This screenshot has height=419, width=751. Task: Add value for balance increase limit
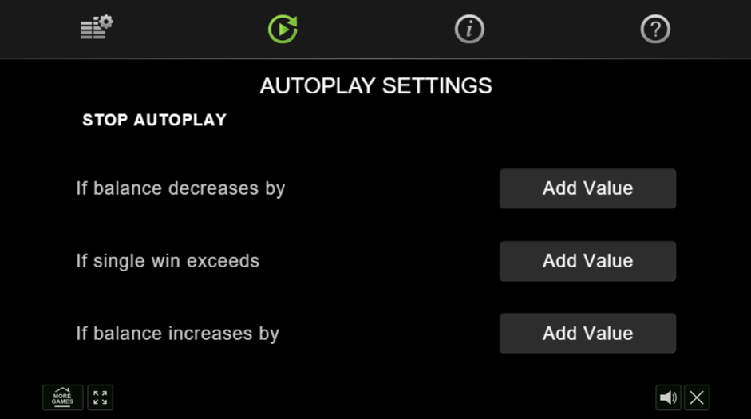coord(587,334)
